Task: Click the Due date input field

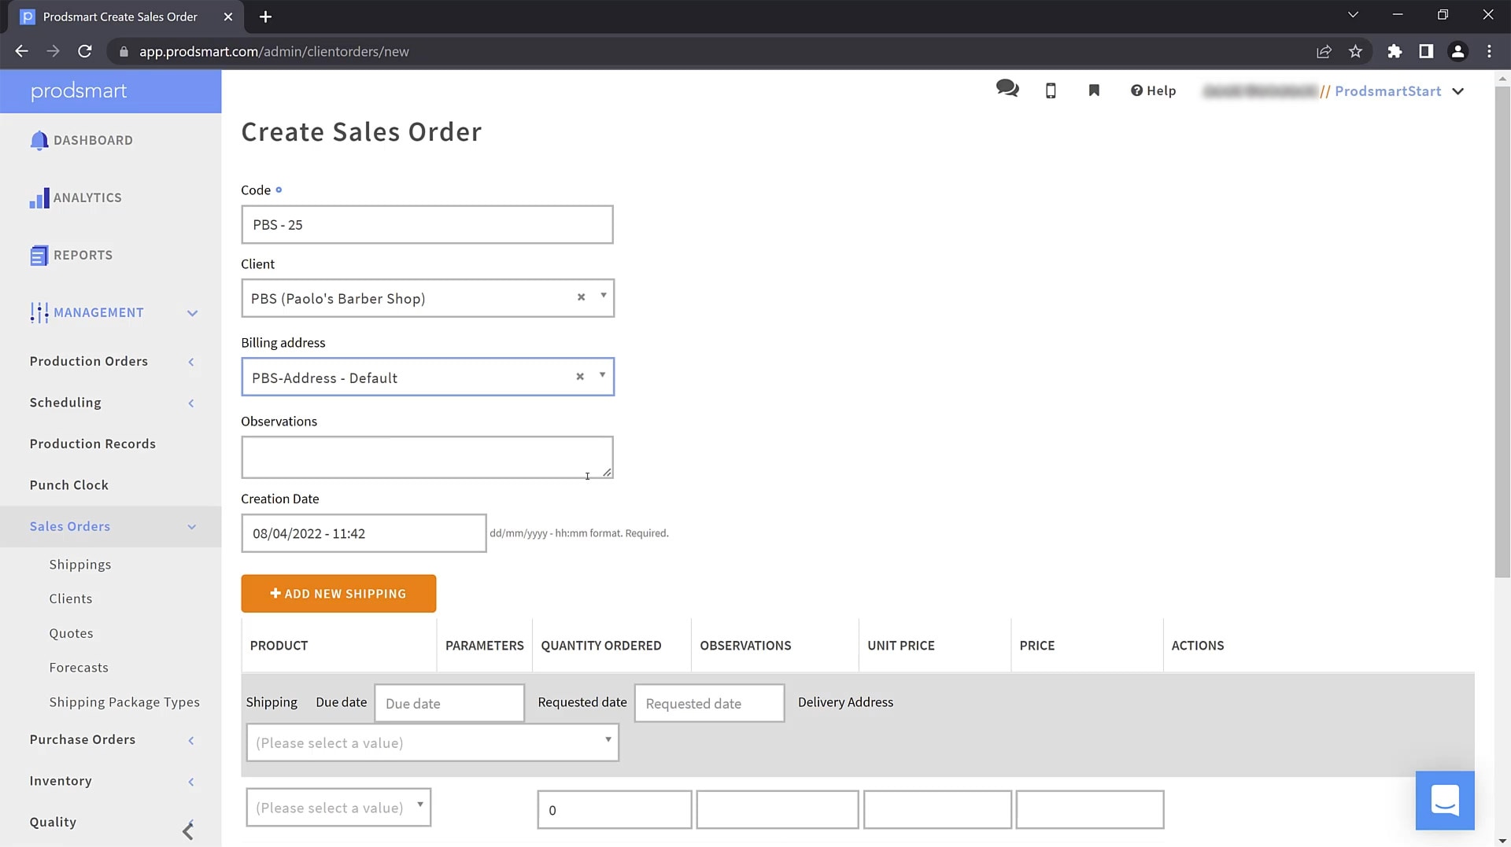Action: 449,704
